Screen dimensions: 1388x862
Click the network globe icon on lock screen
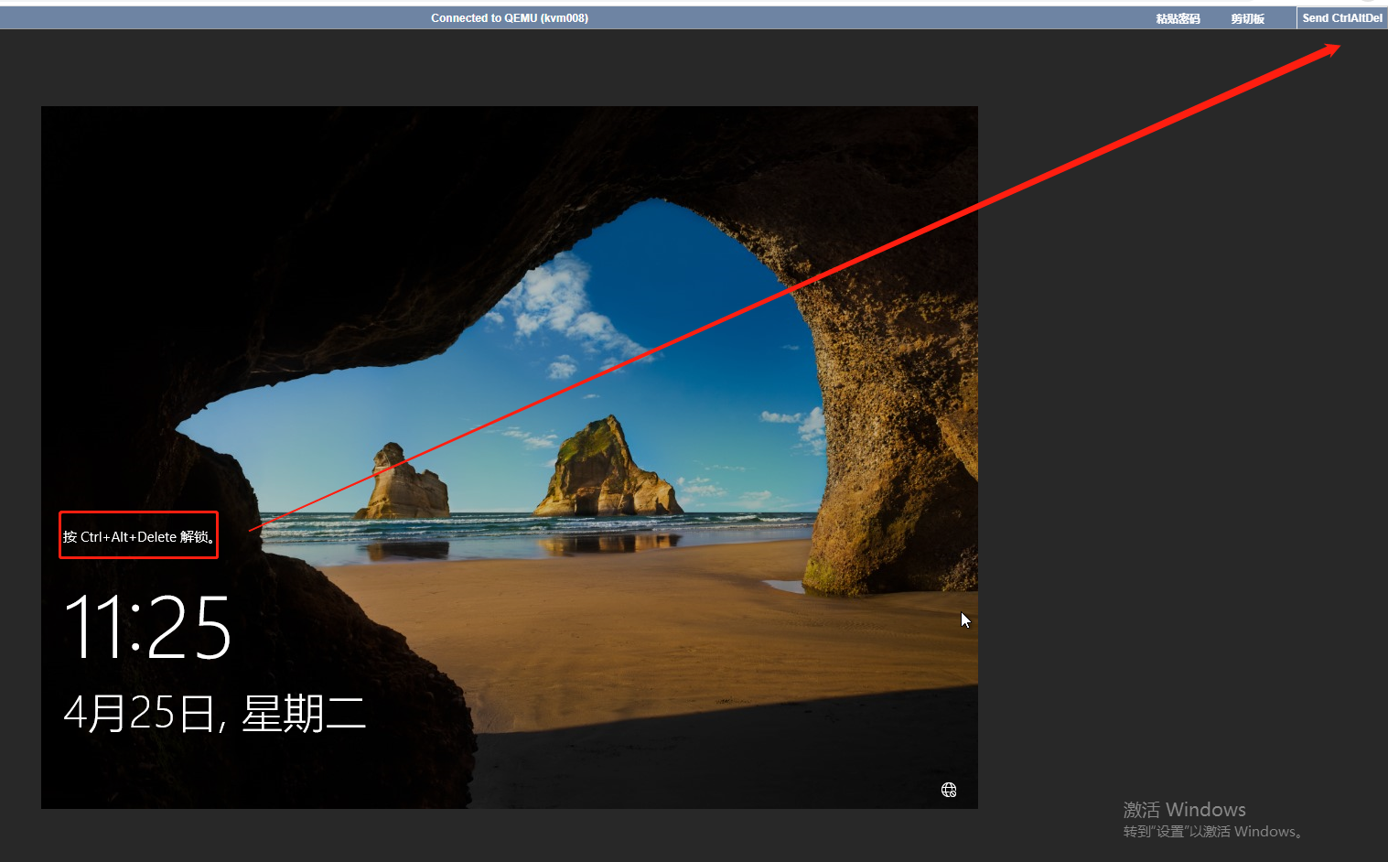point(949,790)
